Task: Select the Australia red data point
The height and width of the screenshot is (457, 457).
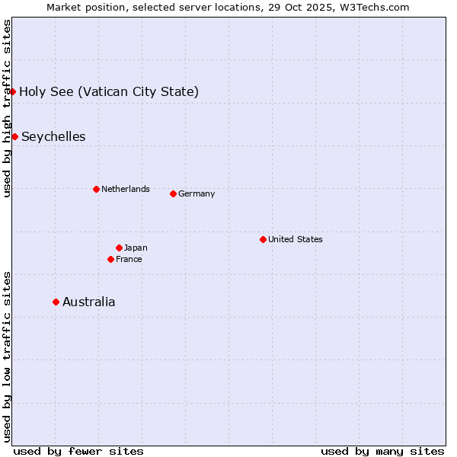Action: pos(56,302)
